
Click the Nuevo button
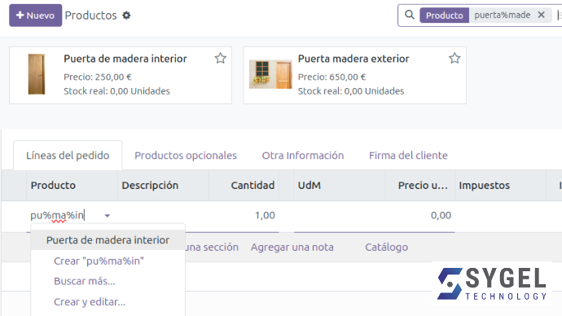(x=36, y=15)
